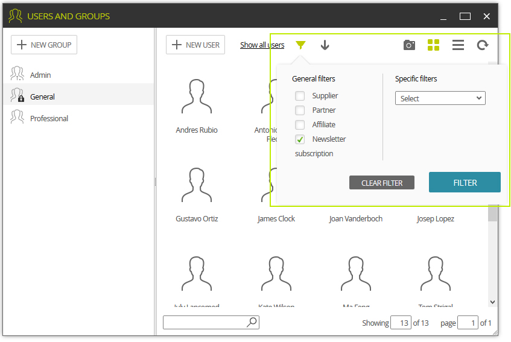511x342 pixels.
Task: Enable the Supplier filter checkbox
Action: pyautogui.click(x=300, y=96)
